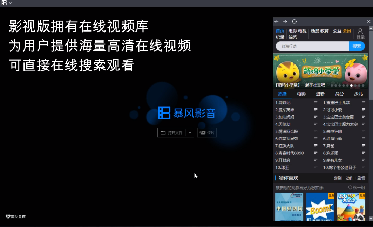Image resolution: width=373 pixels, height=227 pixels.
Task: Click the 搜索 search button
Action: point(357,46)
